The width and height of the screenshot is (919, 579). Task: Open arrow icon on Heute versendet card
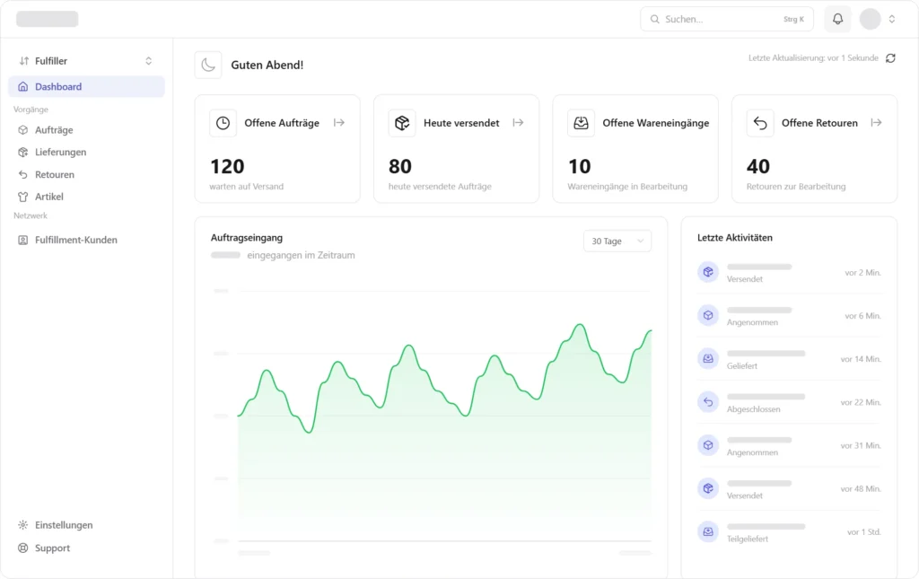coord(518,122)
